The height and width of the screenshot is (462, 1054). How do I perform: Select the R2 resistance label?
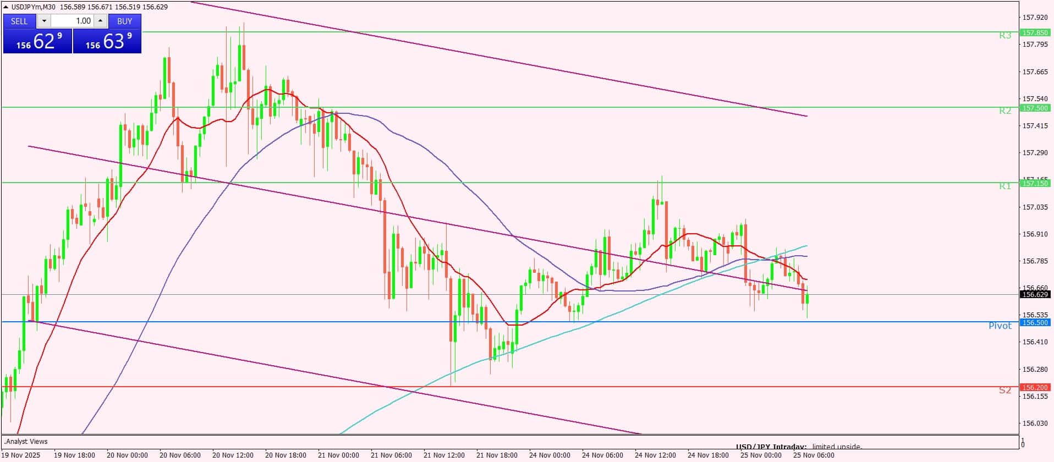coord(1005,111)
